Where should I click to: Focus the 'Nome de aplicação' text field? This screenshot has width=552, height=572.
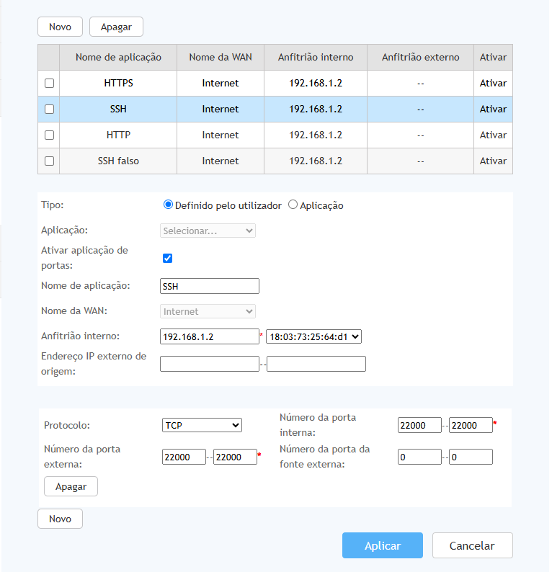pyautogui.click(x=209, y=286)
